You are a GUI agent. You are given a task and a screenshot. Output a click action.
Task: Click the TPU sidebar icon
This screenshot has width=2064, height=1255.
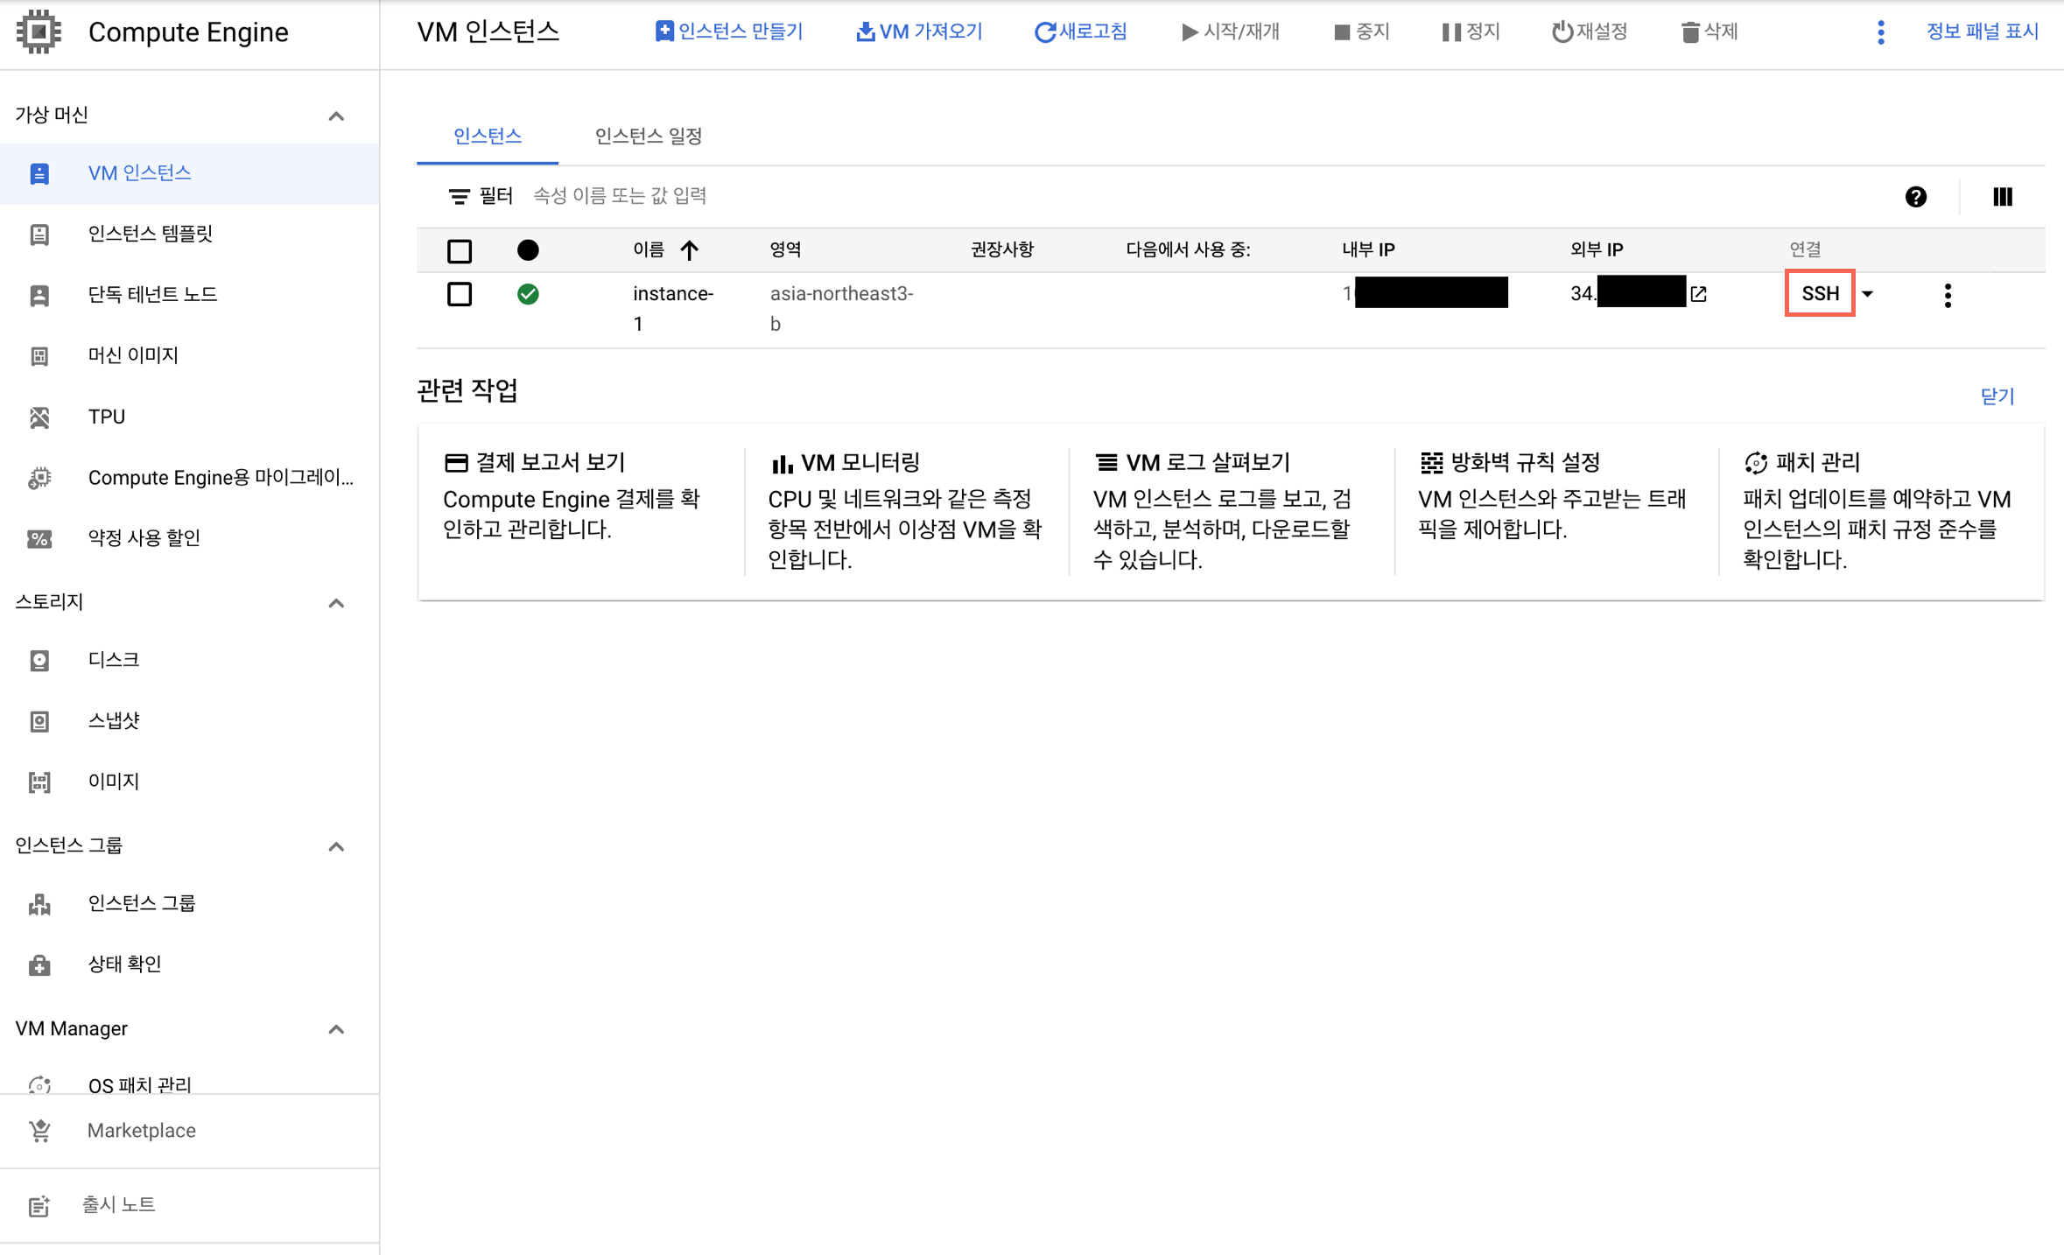click(39, 417)
